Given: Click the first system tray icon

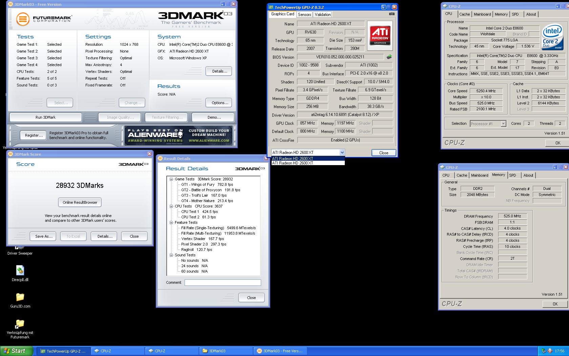Looking at the screenshot, I should tap(544, 351).
